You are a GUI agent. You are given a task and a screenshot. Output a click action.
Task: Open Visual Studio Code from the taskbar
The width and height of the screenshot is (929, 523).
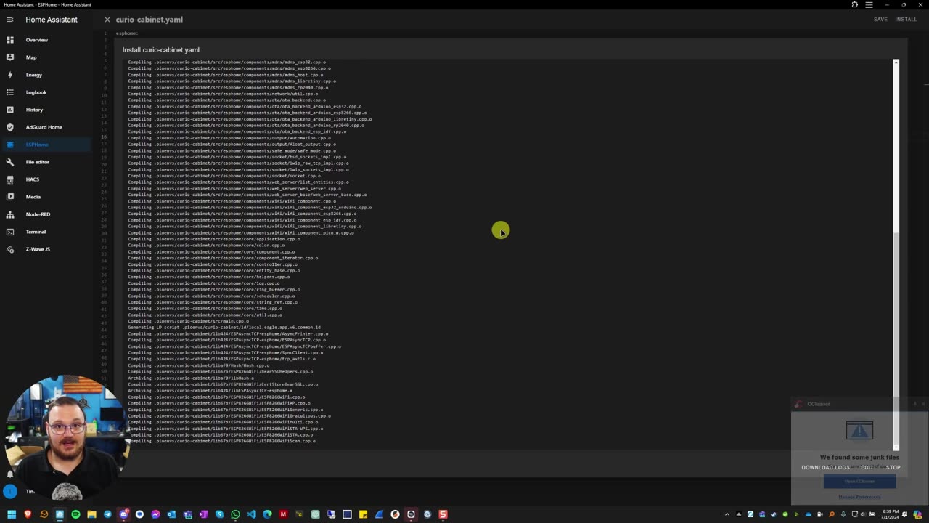(x=251, y=514)
